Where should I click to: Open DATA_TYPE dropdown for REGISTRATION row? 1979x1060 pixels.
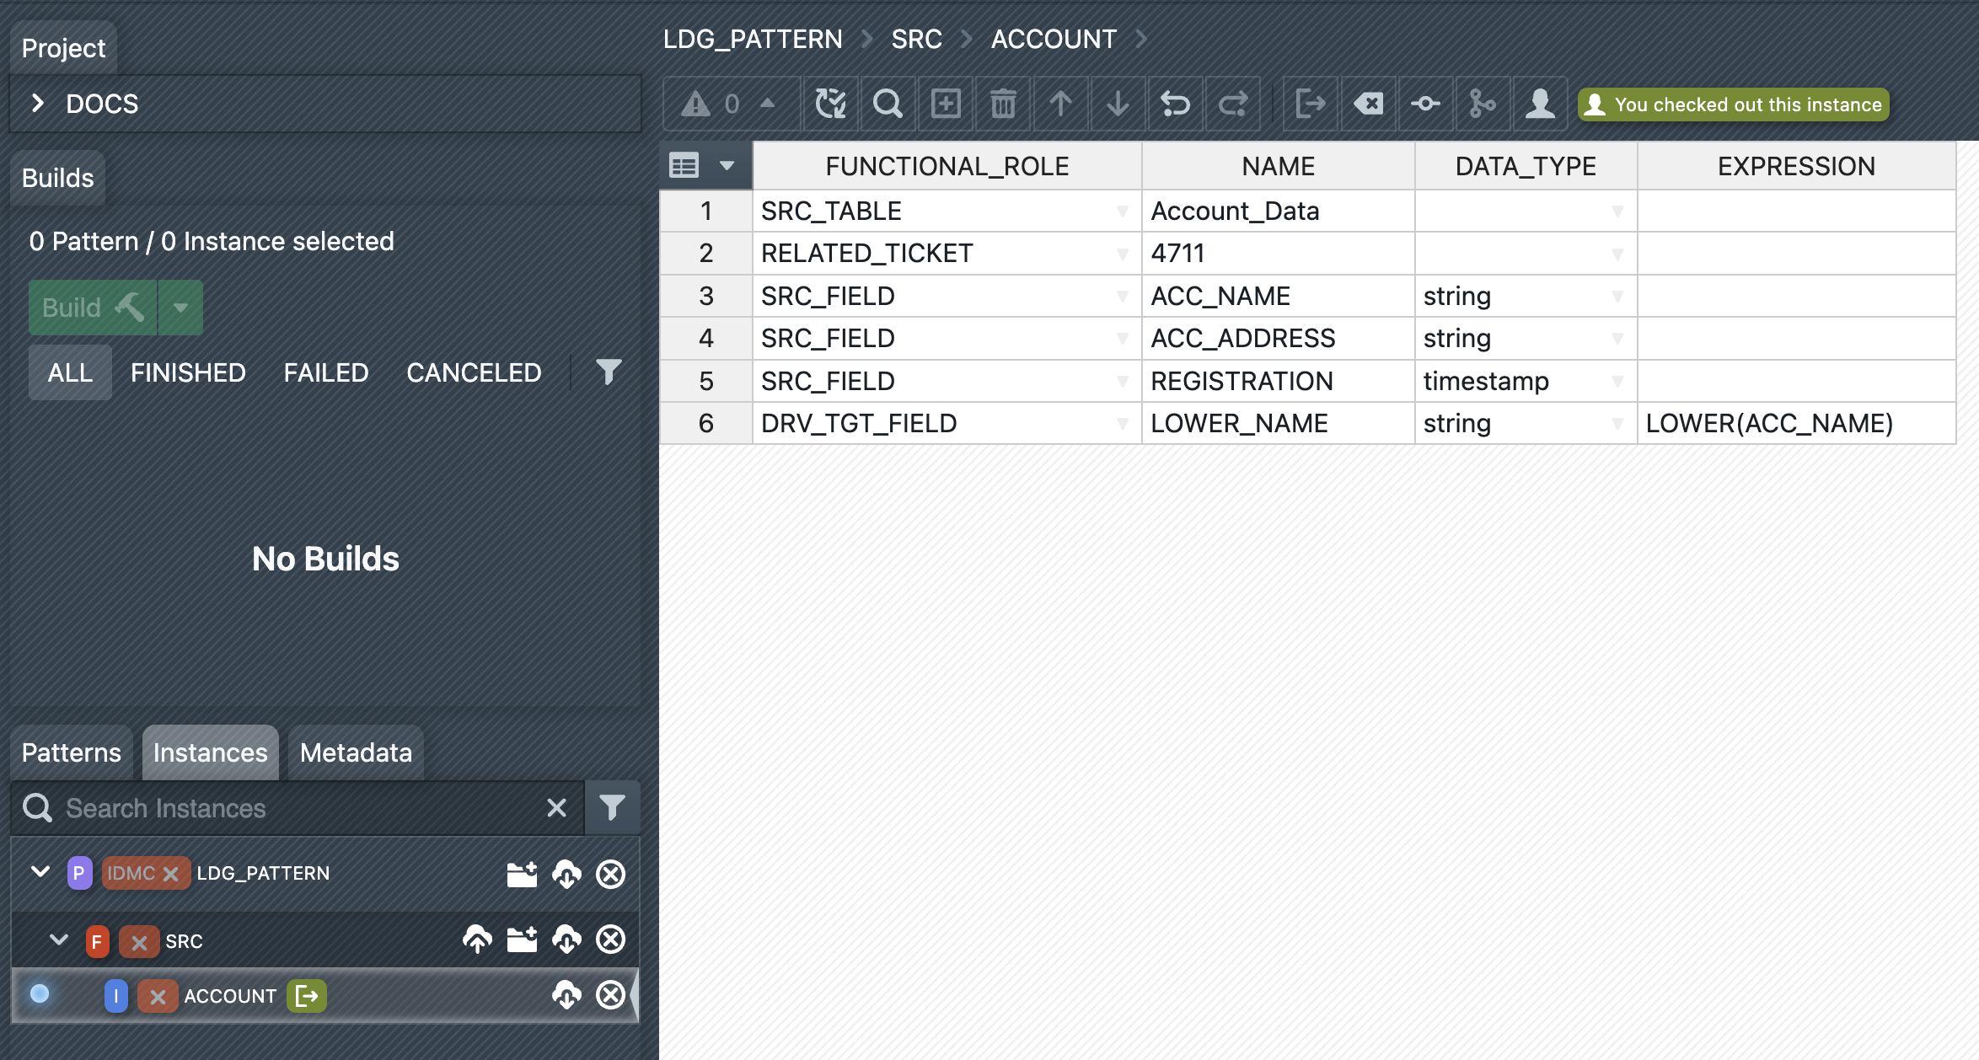[1617, 381]
